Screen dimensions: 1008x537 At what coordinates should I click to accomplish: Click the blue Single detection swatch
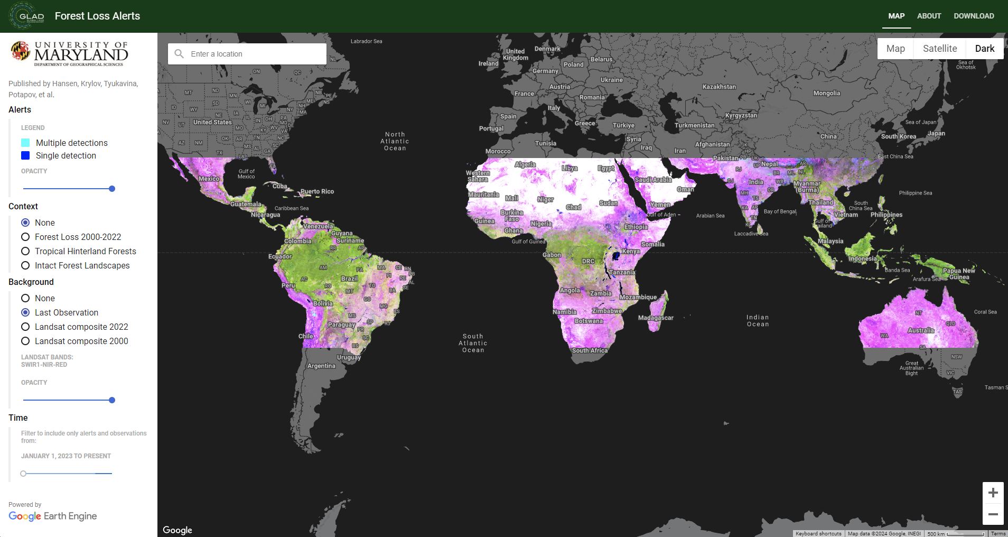[x=25, y=155]
